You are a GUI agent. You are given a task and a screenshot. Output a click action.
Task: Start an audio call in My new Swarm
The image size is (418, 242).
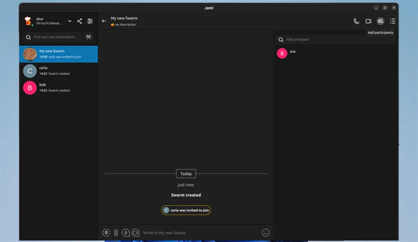[x=356, y=21]
